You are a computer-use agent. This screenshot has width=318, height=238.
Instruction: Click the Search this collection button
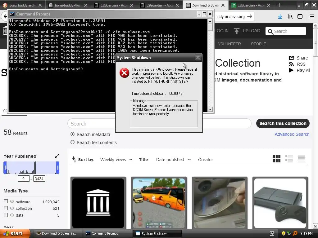pyautogui.click(x=283, y=123)
